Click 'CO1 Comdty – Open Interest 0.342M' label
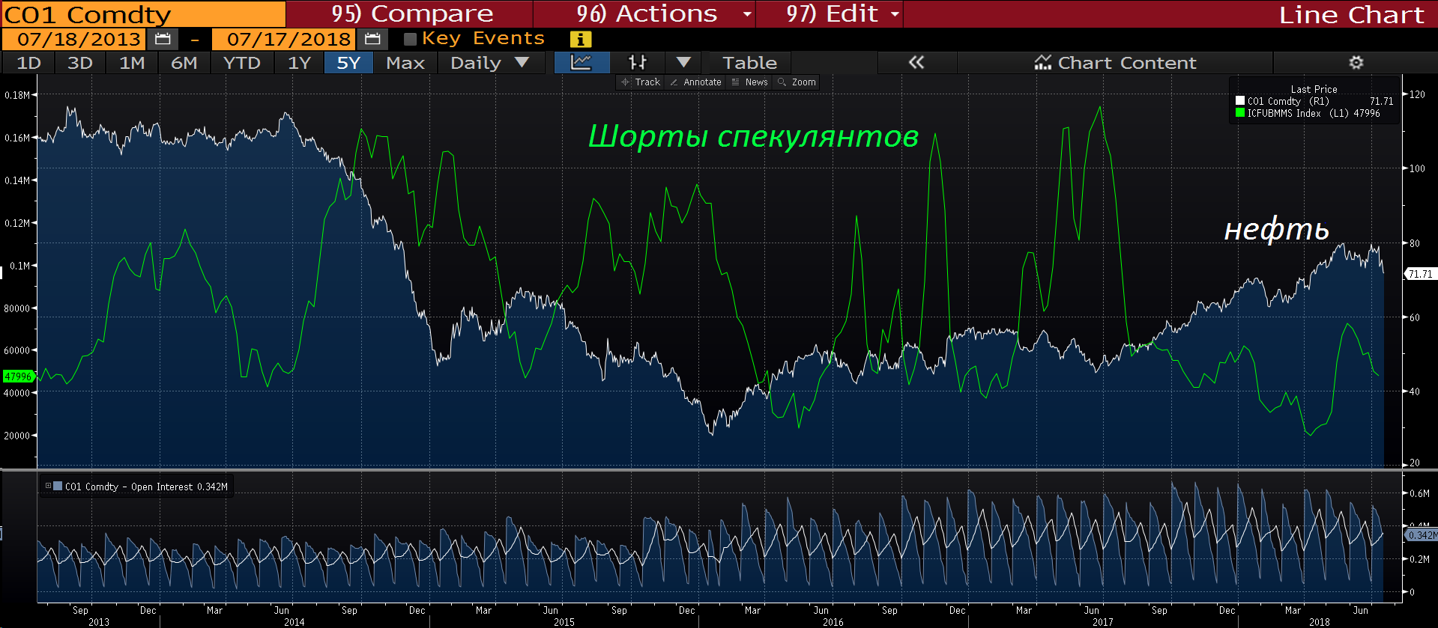Viewport: 1438px width, 628px height. tap(146, 487)
